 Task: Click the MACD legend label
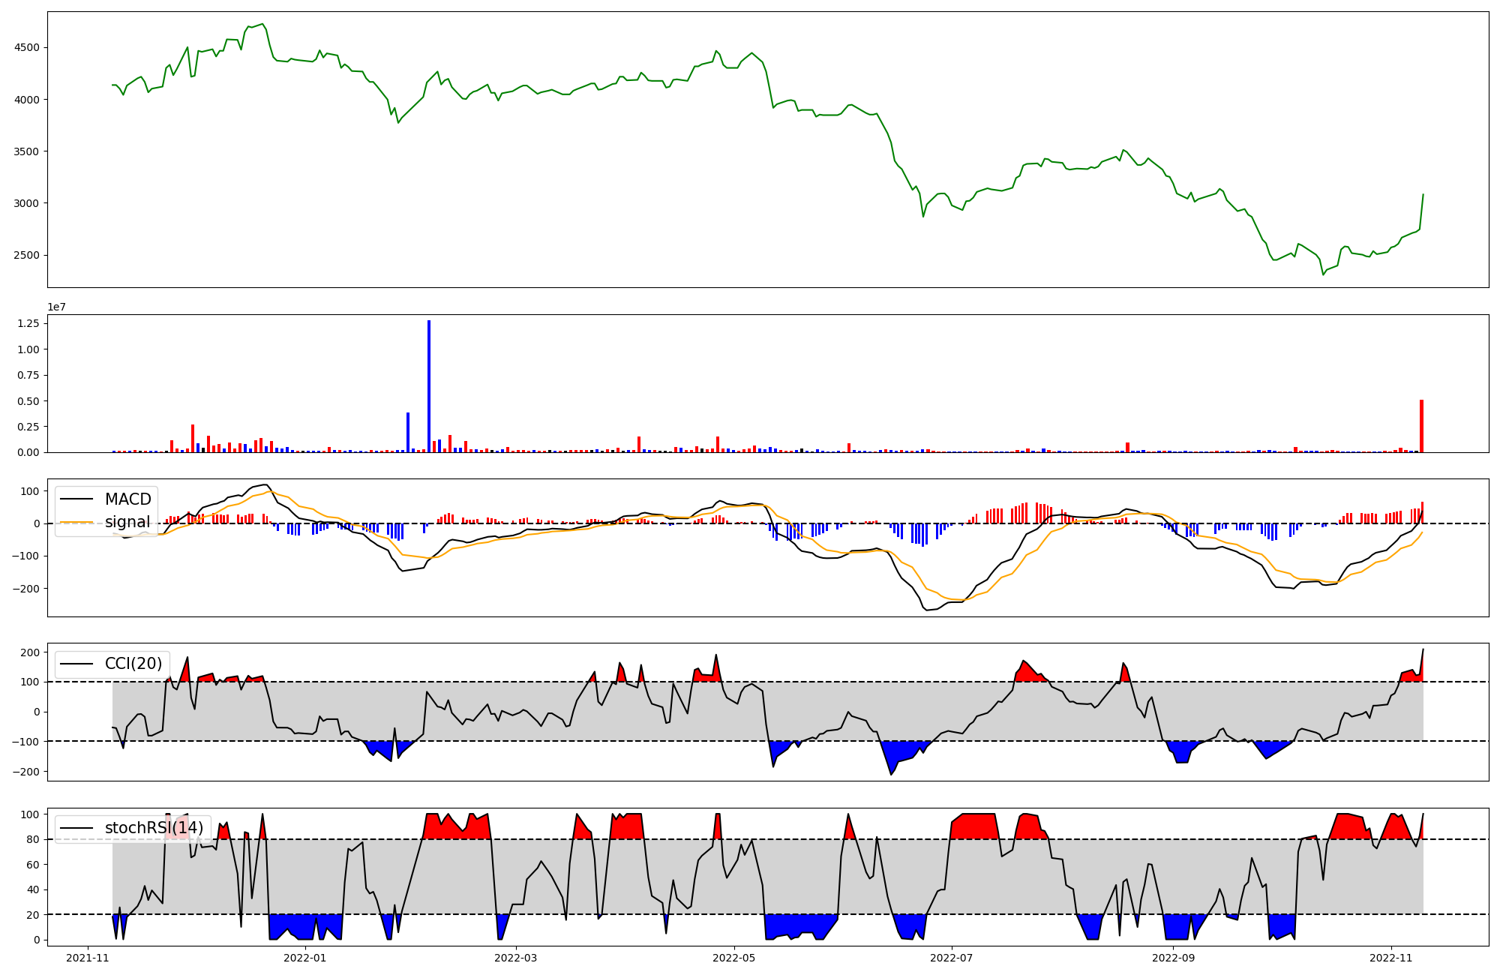point(127,499)
